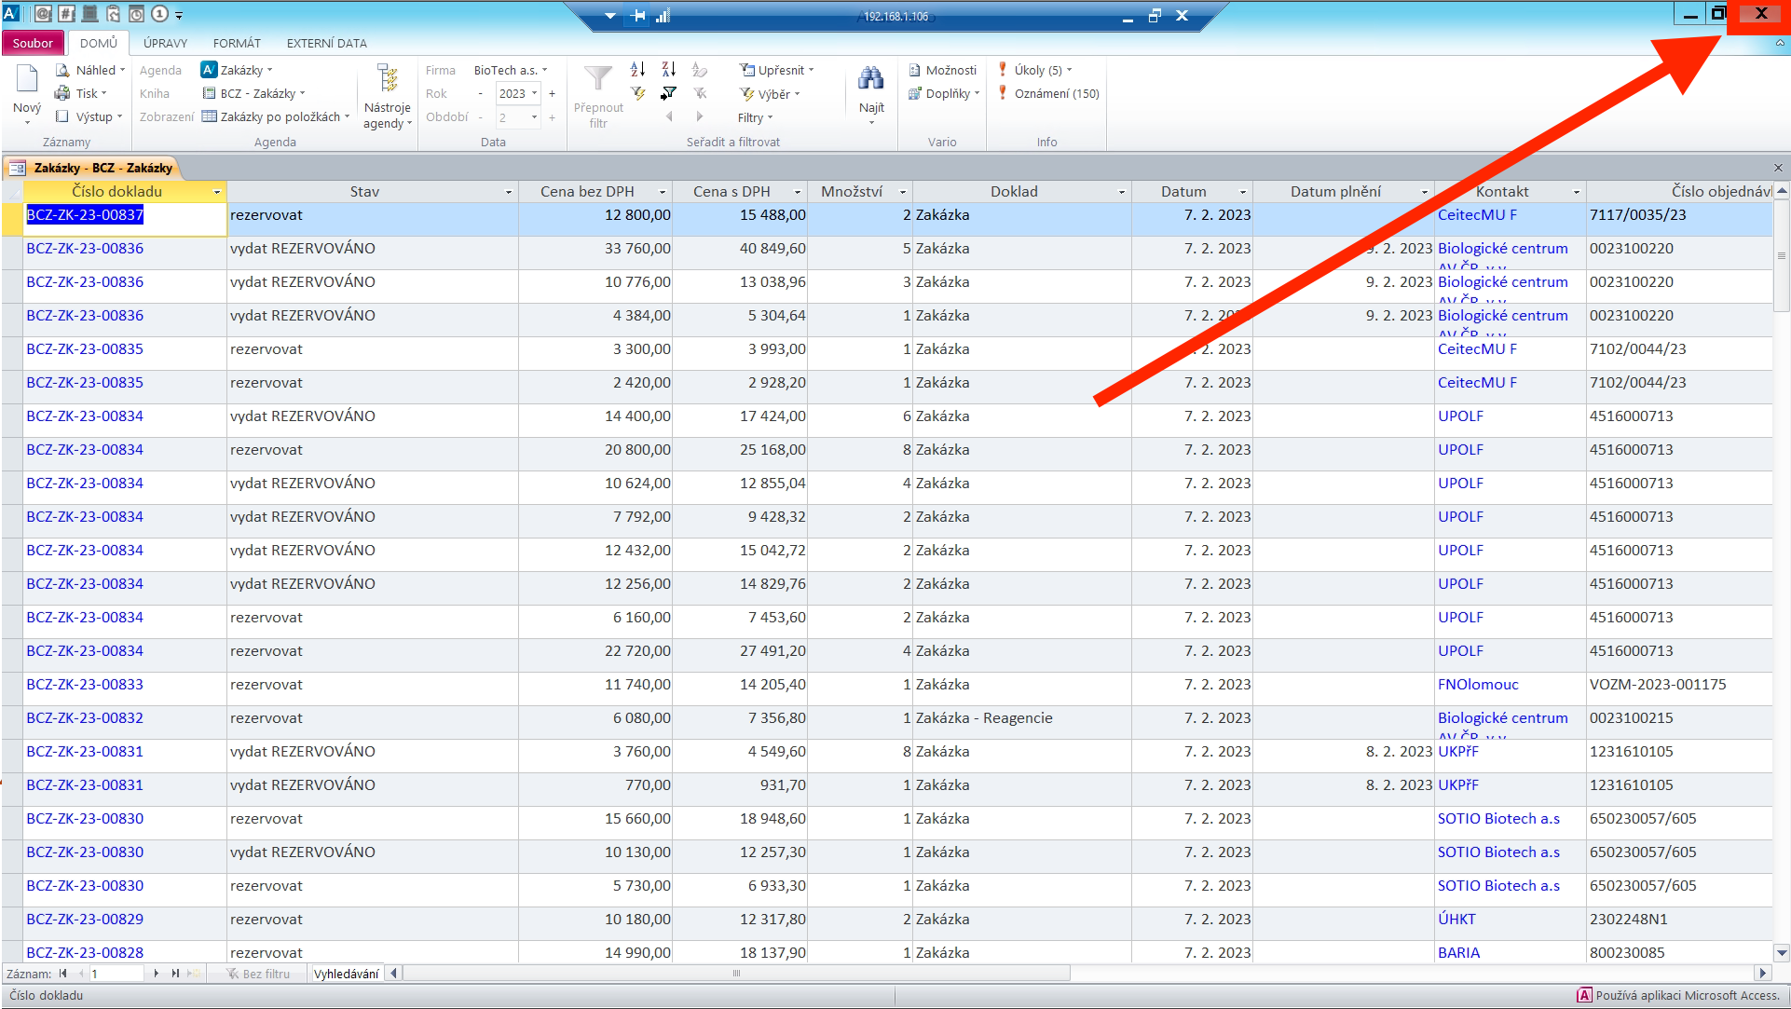Screen dimensions: 1791x1009
Task: Open contact link BARIA
Action: pyautogui.click(x=1458, y=952)
